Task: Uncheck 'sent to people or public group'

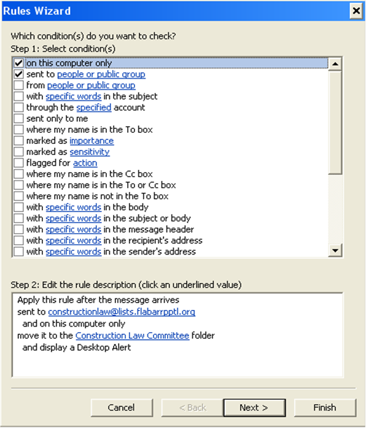Action: [x=18, y=74]
